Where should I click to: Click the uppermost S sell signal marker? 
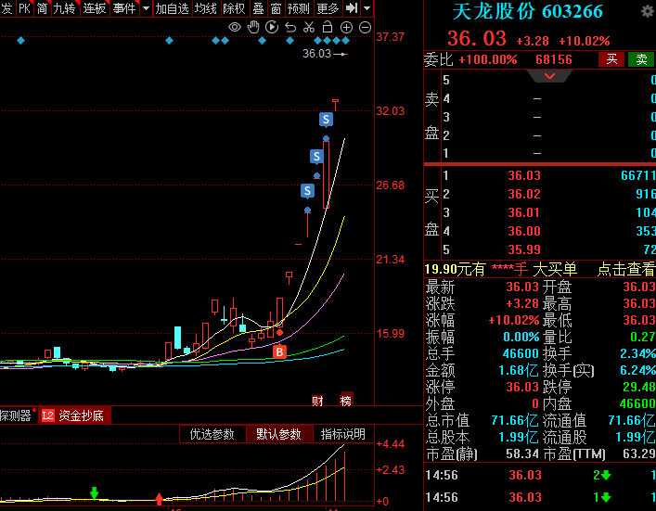pyautogui.click(x=326, y=120)
